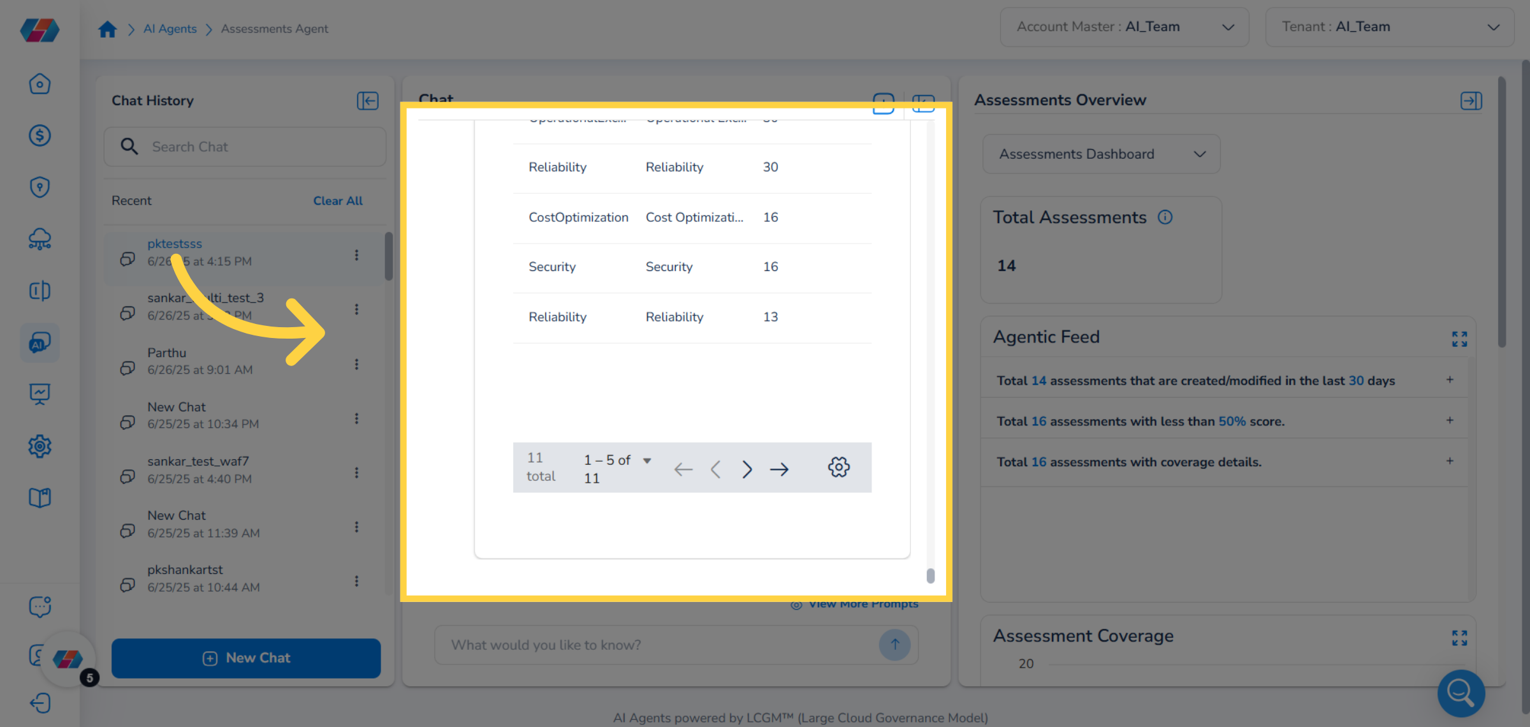Open the home dashboard icon in sidebar
This screenshot has height=727, width=1530.
tap(40, 84)
